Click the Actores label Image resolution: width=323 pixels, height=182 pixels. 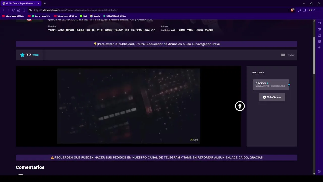[164, 26]
